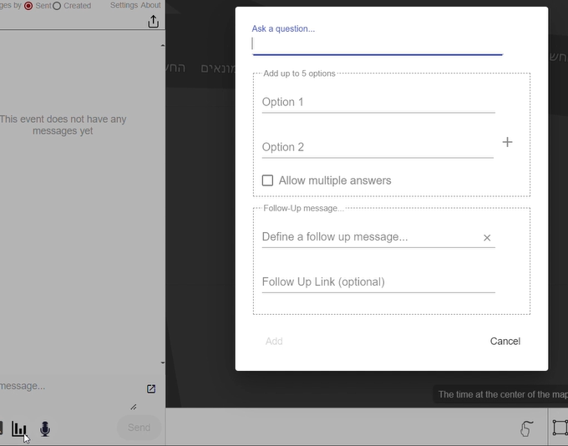Click the Send message button

tap(139, 428)
